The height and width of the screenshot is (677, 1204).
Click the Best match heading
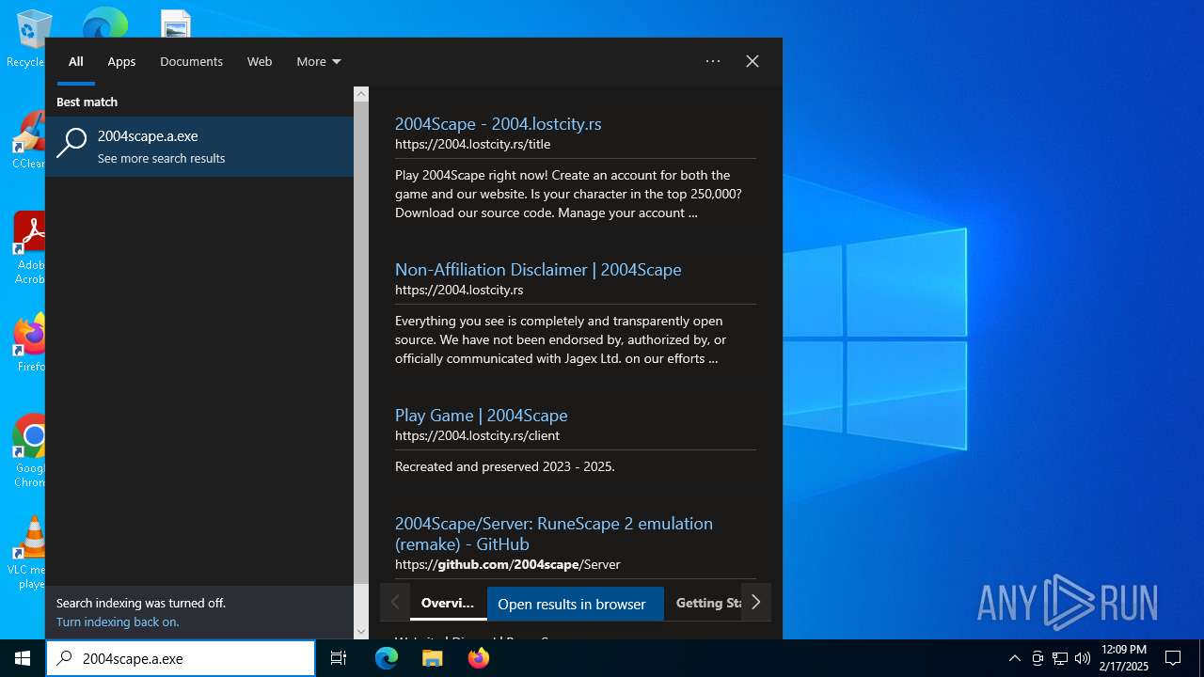87,102
